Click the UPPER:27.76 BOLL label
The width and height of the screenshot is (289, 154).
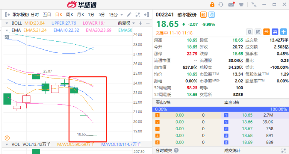(64, 23)
